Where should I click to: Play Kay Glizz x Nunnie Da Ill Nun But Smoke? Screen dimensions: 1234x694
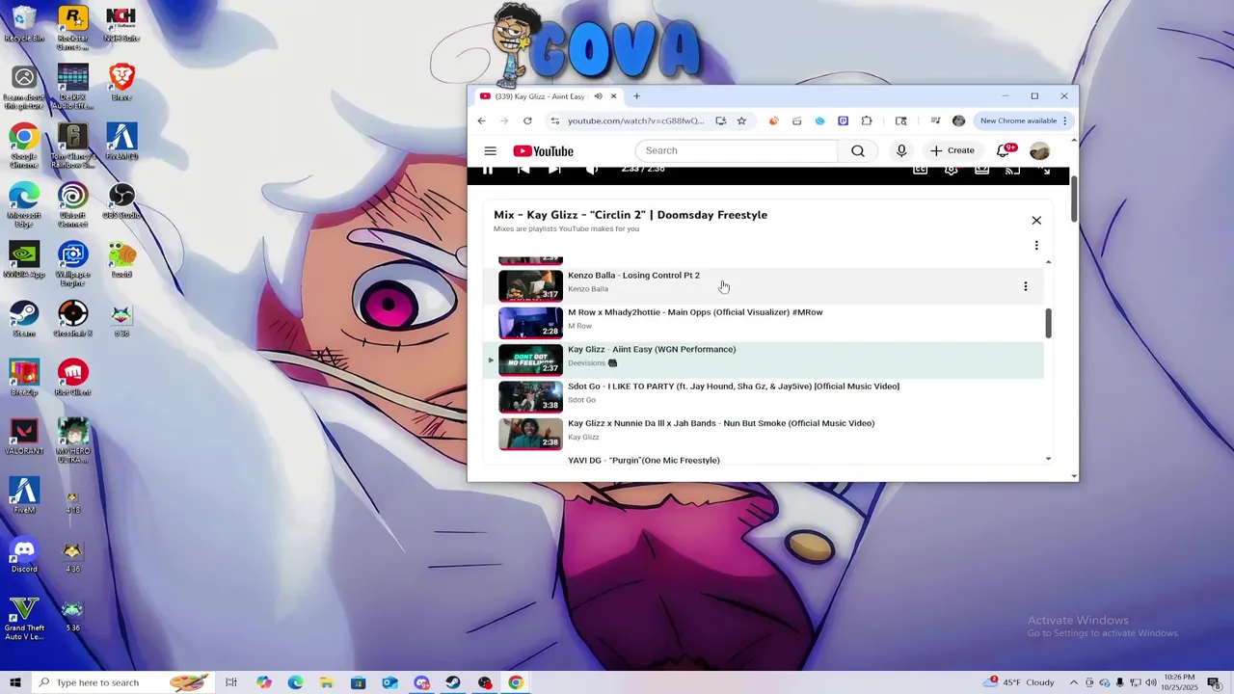point(721,423)
